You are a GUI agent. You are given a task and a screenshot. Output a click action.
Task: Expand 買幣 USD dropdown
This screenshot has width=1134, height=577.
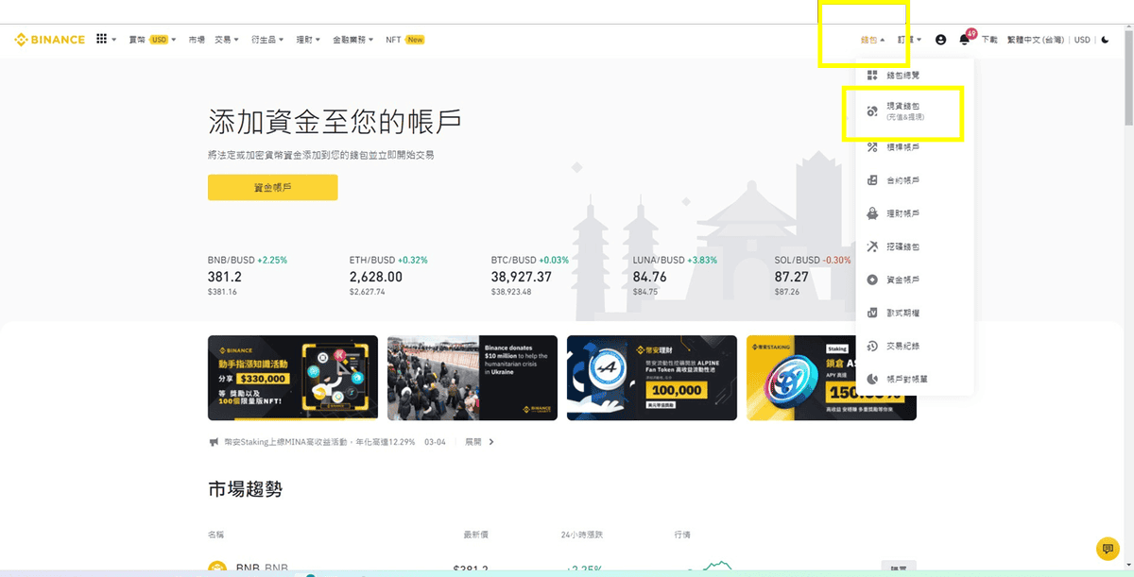point(152,40)
